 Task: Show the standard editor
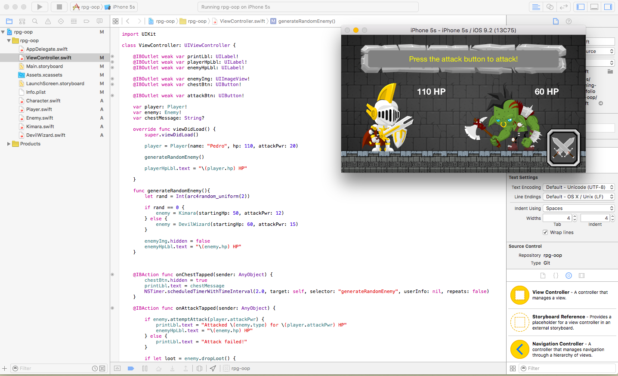[536, 7]
